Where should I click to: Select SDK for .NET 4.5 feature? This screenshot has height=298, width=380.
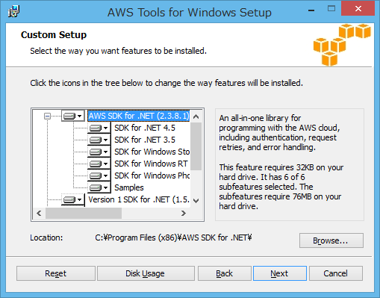click(145, 128)
